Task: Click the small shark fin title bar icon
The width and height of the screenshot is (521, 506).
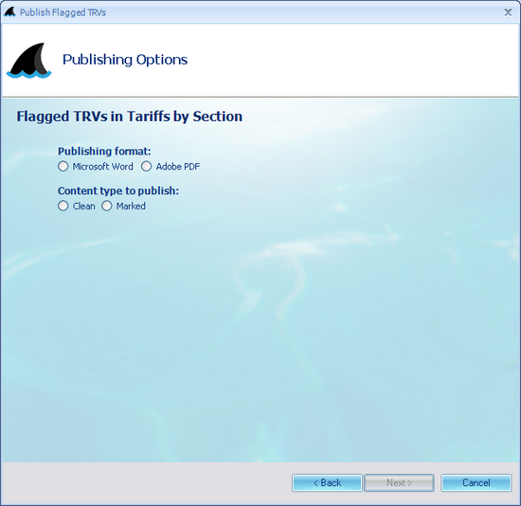Action: (9, 12)
